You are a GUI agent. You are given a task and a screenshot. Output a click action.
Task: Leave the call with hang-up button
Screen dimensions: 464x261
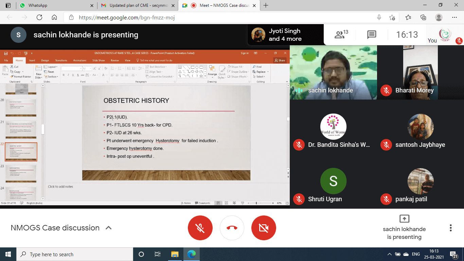(232, 228)
